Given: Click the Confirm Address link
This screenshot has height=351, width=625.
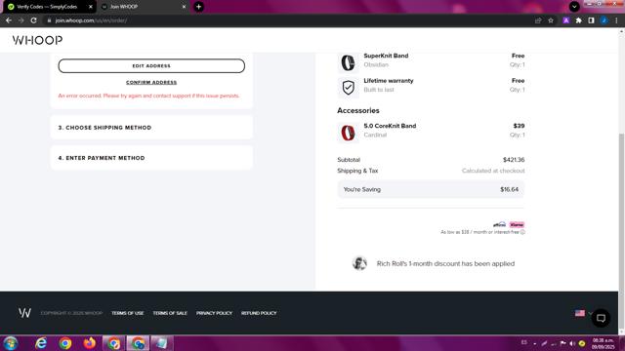Looking at the screenshot, I should click(151, 82).
